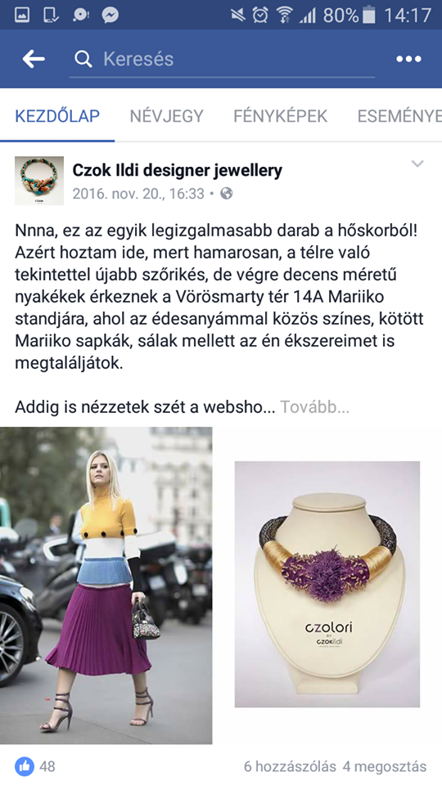The image size is (442, 785).
Task: Switch to the NÉVJEGY tab
Action: (x=167, y=116)
